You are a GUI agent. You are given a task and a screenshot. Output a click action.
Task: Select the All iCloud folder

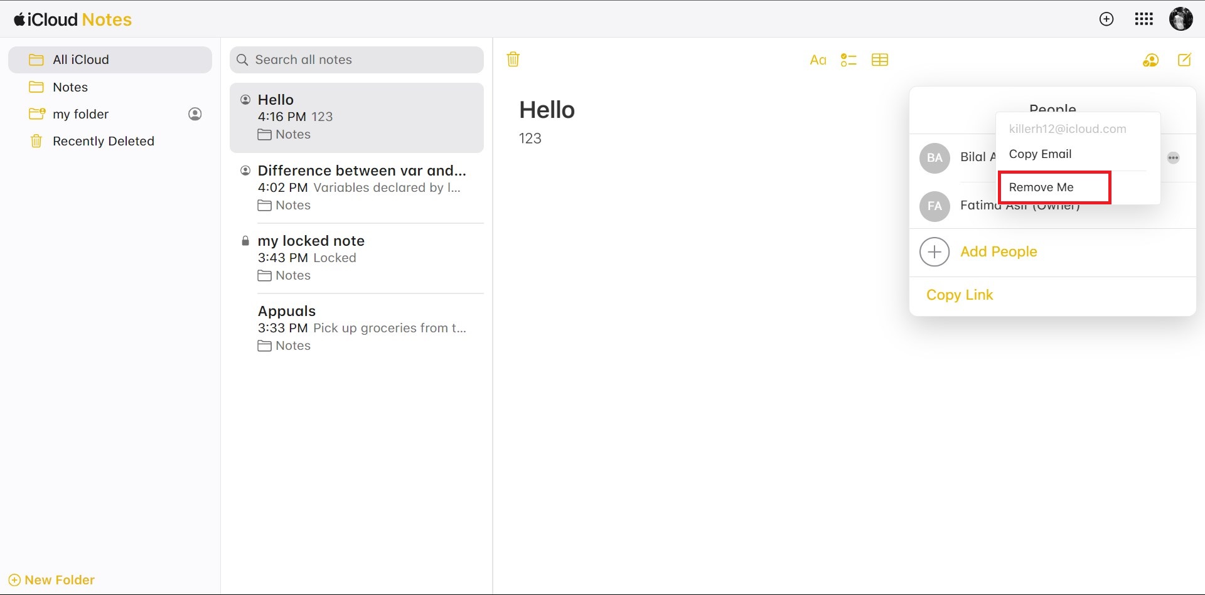click(x=110, y=60)
